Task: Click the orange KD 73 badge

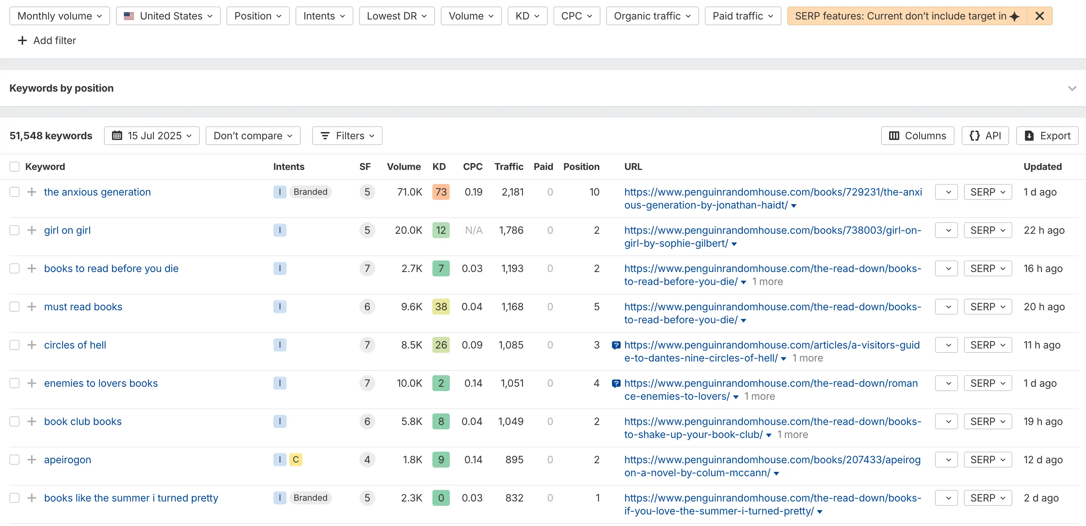Action: click(441, 192)
